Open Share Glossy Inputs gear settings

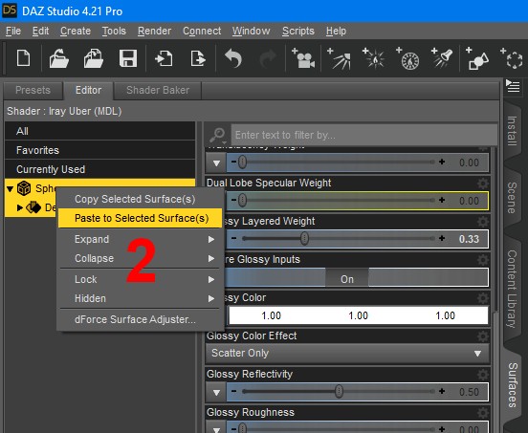(482, 260)
